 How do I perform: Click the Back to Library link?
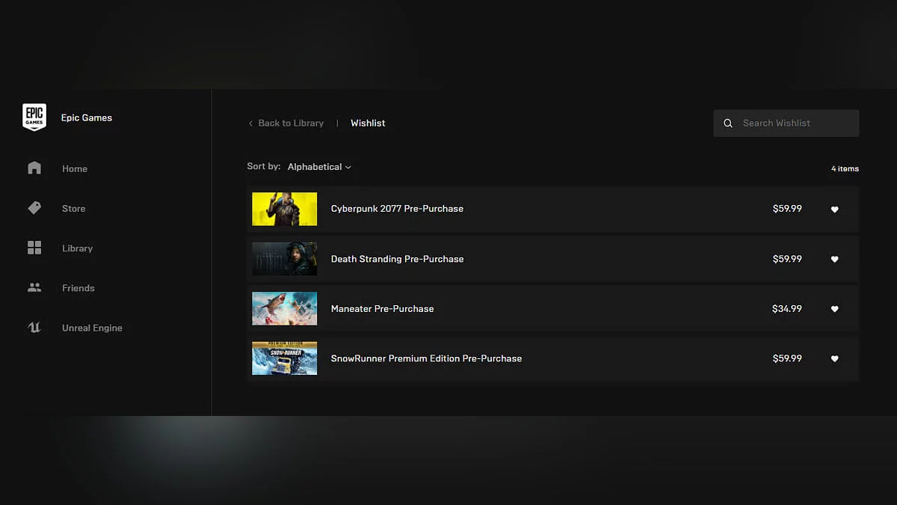point(291,123)
